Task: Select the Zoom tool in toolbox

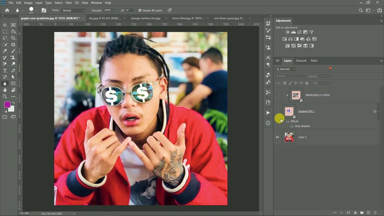Action: point(5,97)
